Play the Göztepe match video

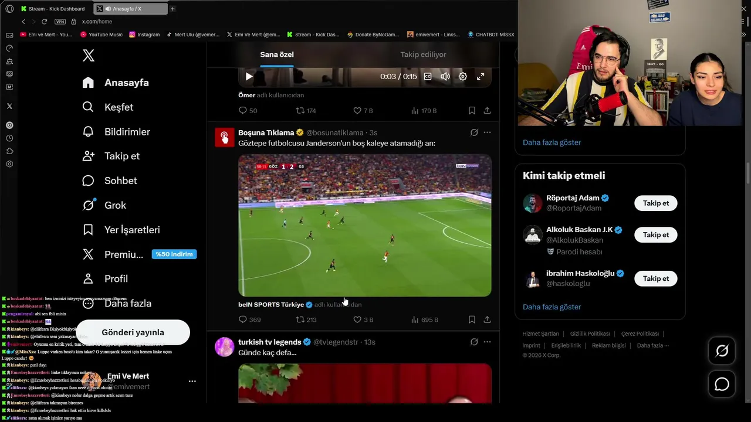click(x=364, y=225)
